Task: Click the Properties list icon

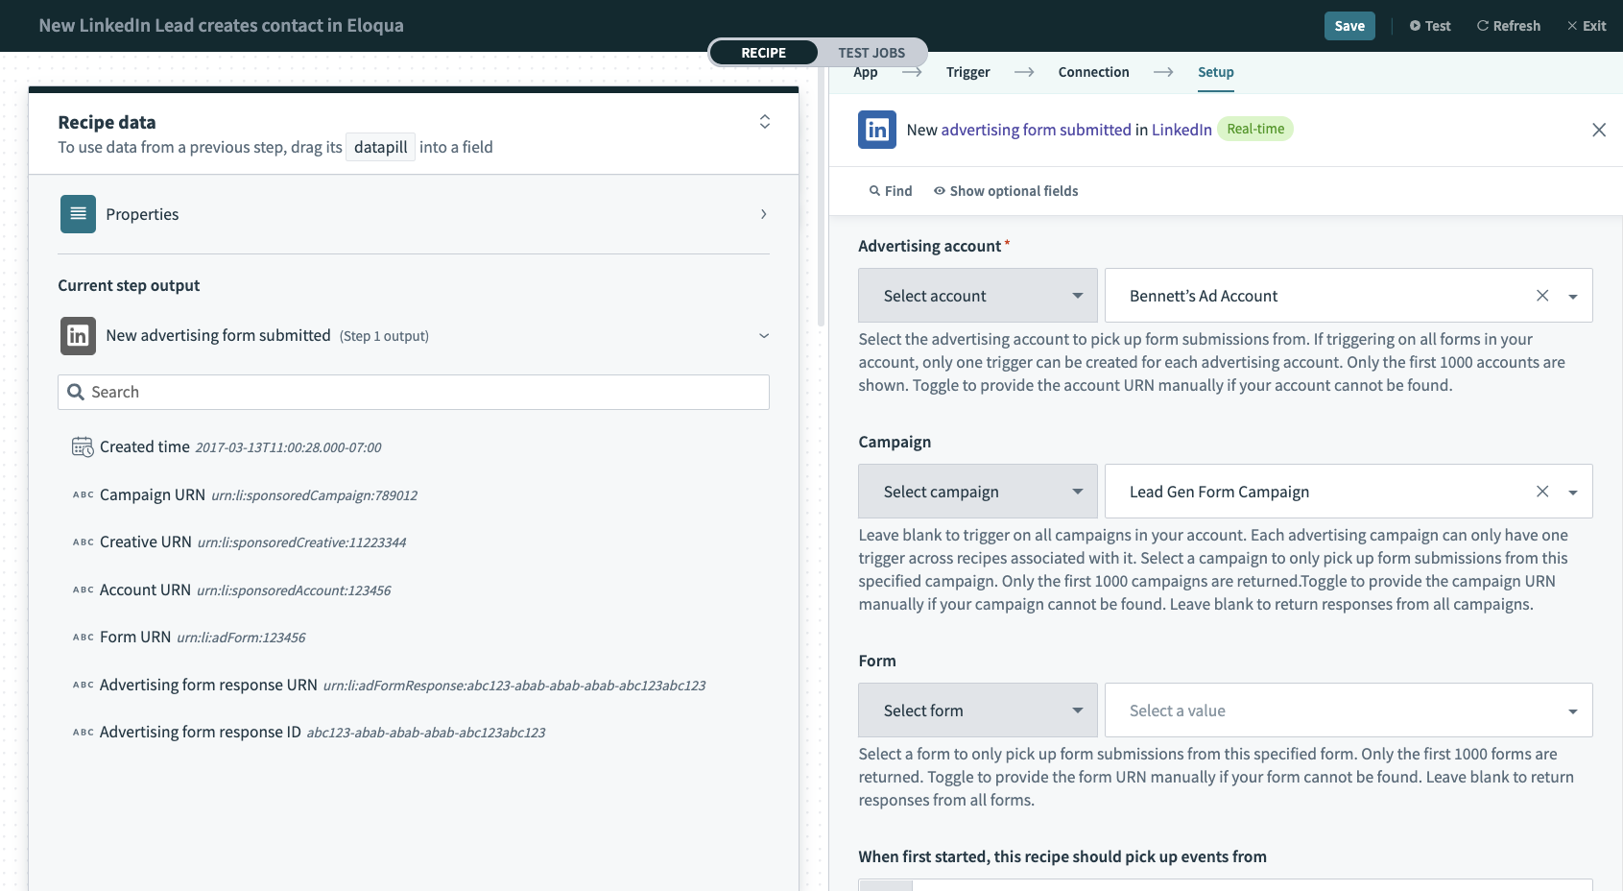Action: (x=78, y=214)
